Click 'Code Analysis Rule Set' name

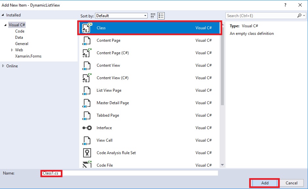[116, 153]
